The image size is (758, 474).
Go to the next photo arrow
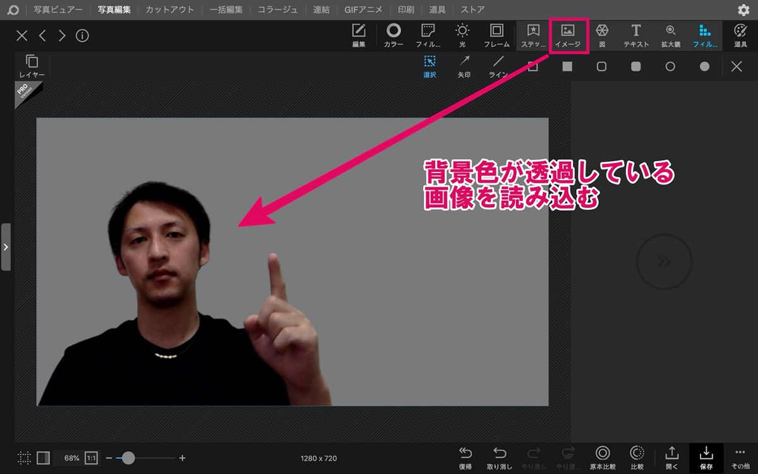pyautogui.click(x=62, y=36)
